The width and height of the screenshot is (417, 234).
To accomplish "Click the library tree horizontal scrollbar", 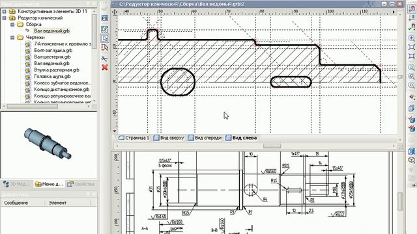I will click(x=32, y=107).
